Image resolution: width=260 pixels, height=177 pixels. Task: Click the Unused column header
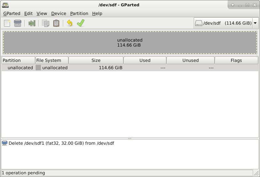(x=190, y=60)
